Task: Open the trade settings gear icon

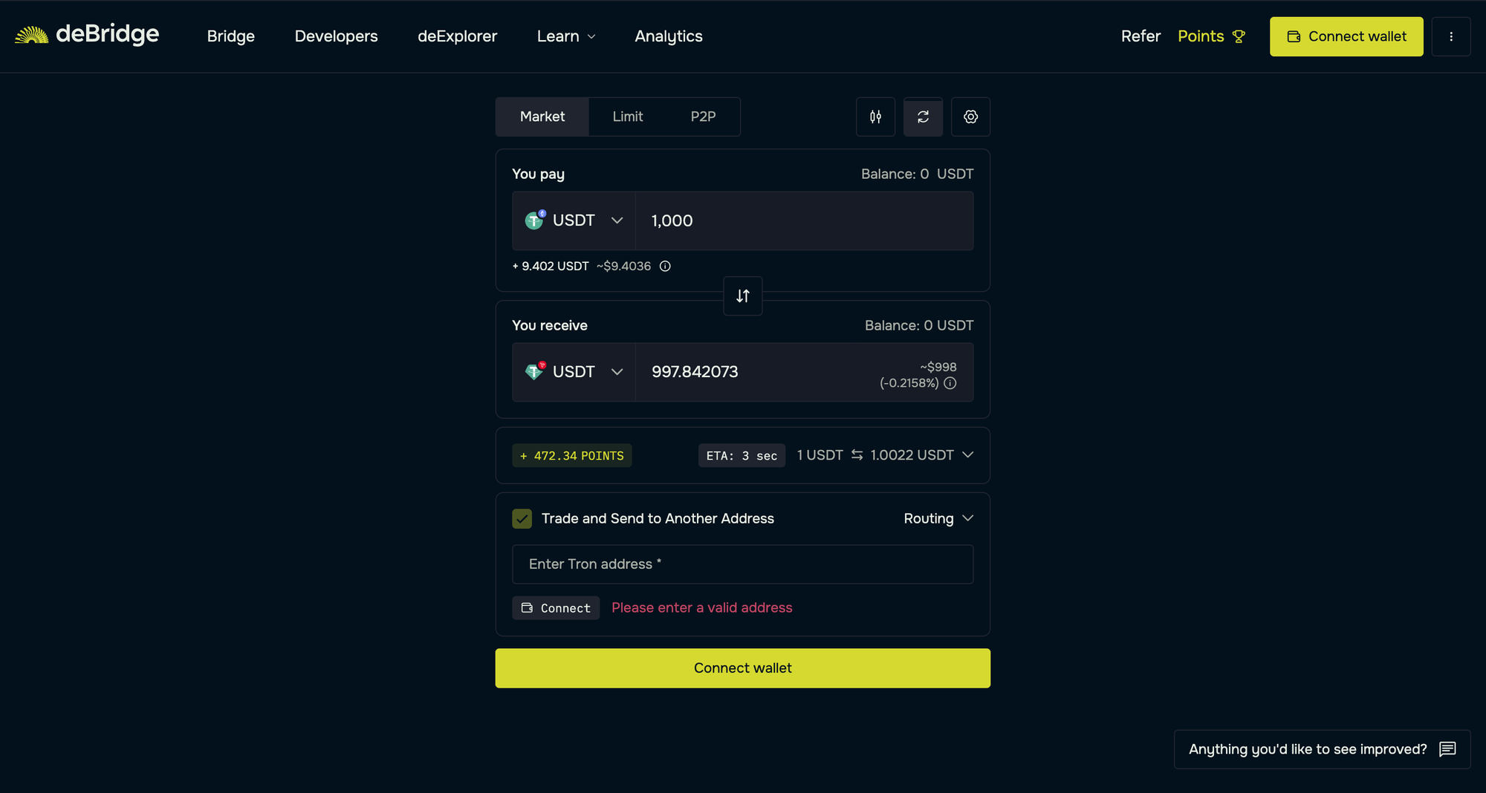Action: tap(970, 117)
